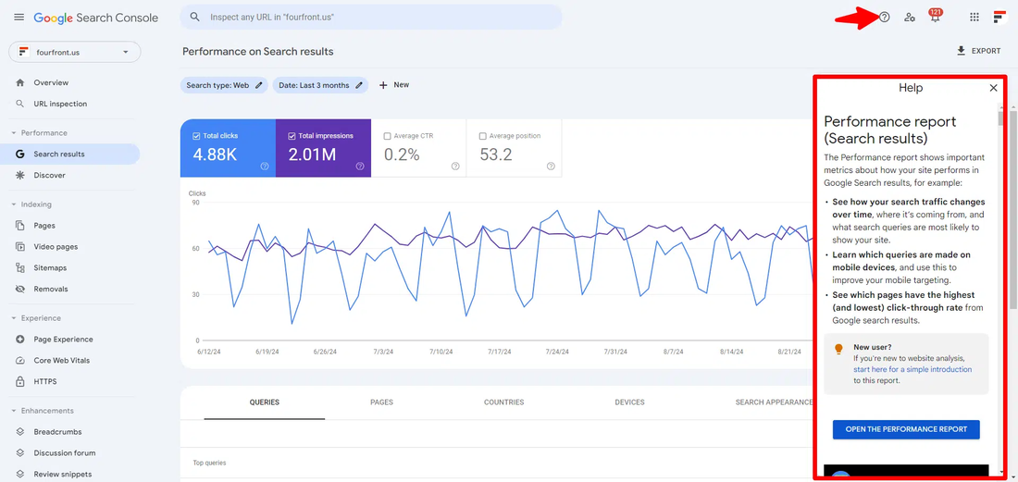
Task: Click the Core Web Vitals gauge icon
Action: click(x=20, y=360)
